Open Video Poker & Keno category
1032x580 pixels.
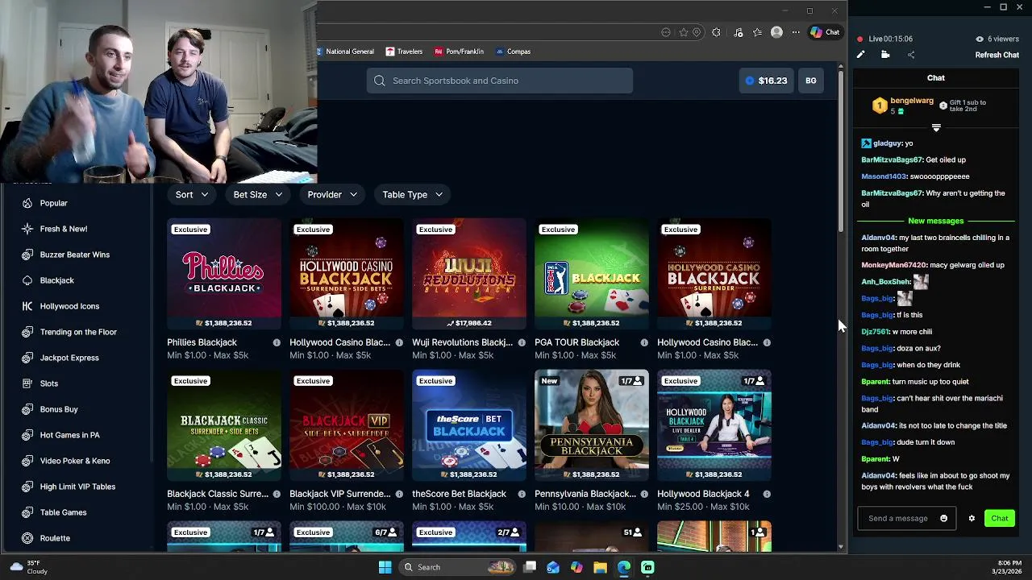pos(75,461)
